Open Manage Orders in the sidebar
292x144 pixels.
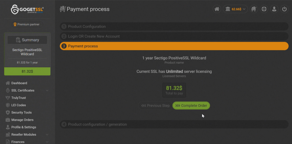[22, 120]
